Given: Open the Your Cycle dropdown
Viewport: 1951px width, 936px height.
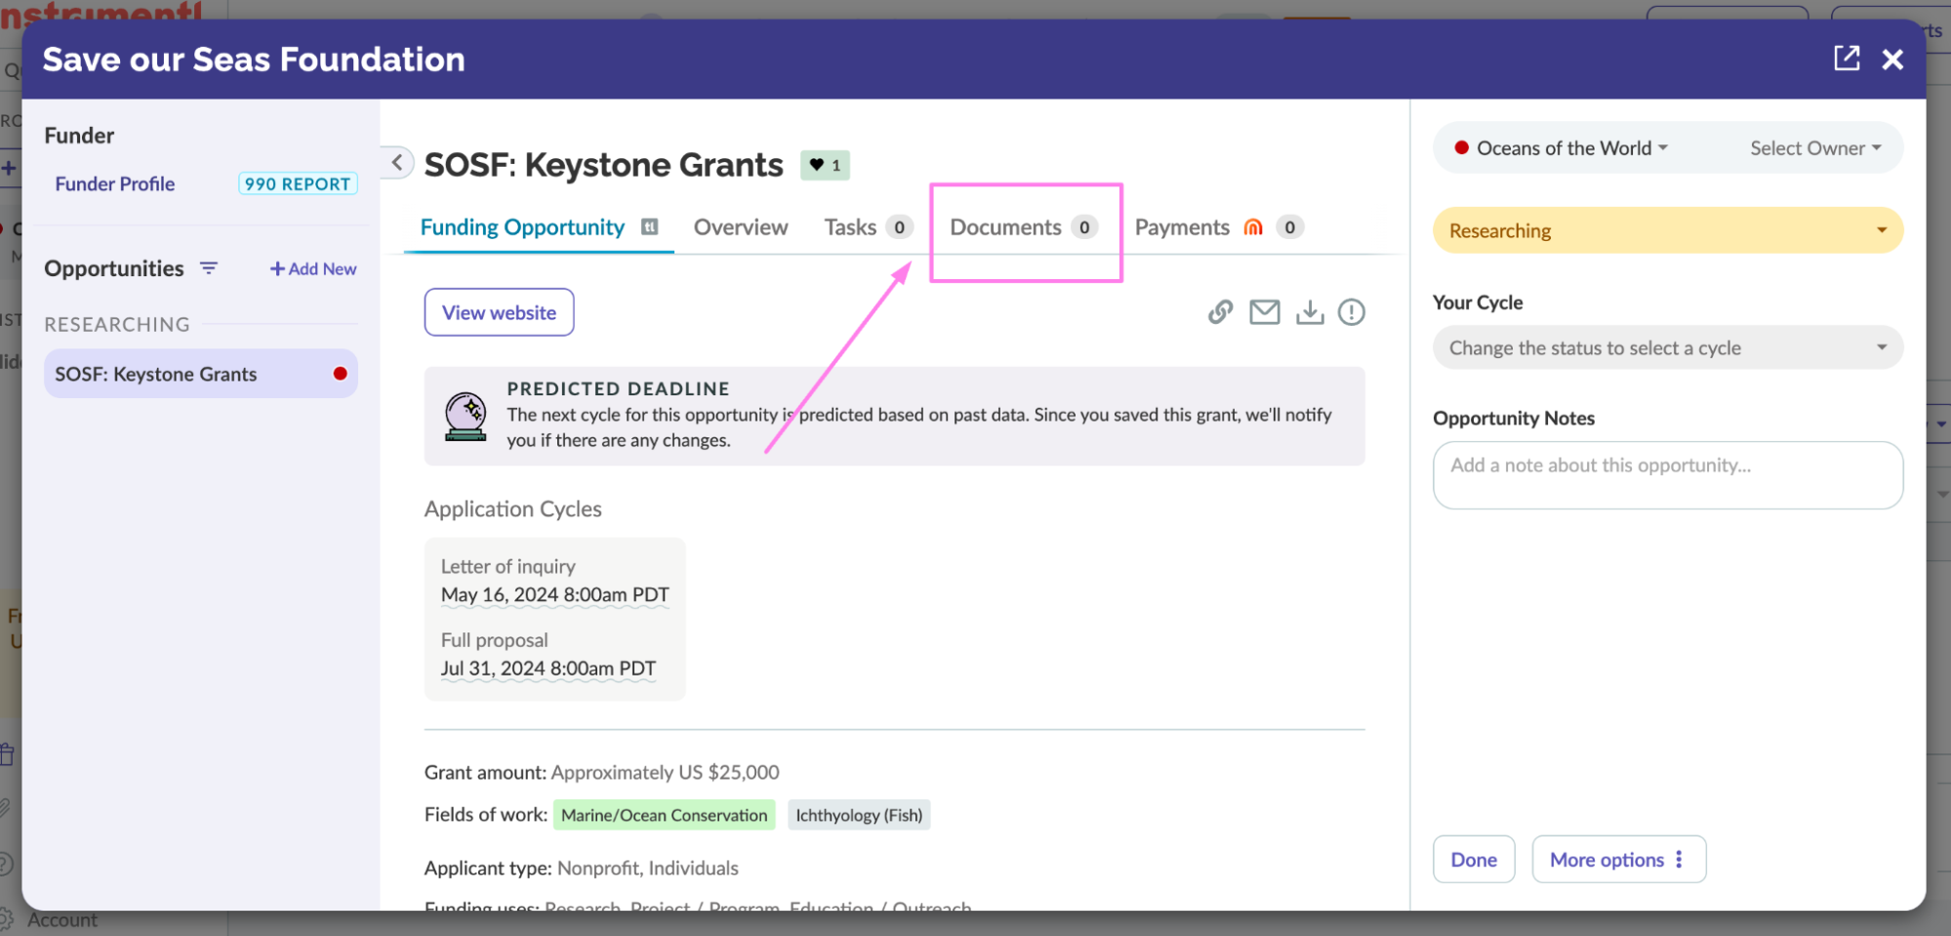Looking at the screenshot, I should (x=1667, y=347).
